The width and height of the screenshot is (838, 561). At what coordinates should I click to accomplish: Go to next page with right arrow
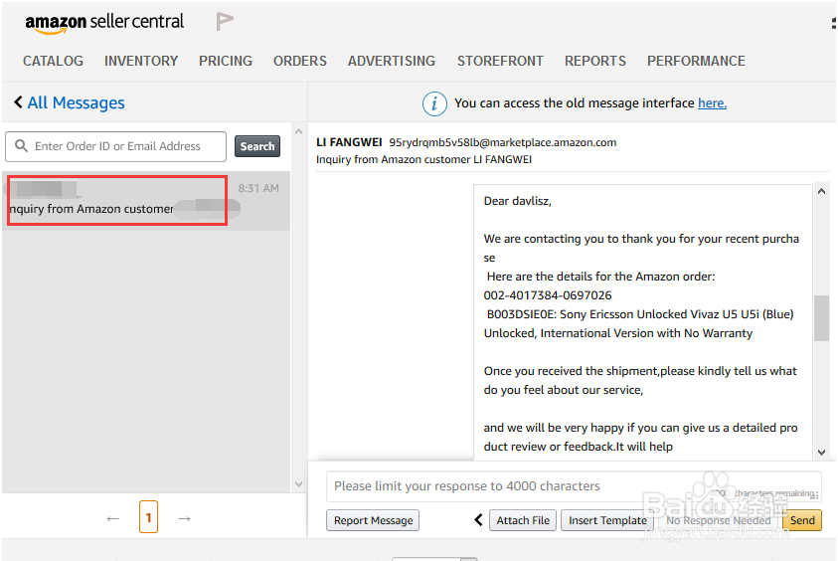click(x=184, y=518)
